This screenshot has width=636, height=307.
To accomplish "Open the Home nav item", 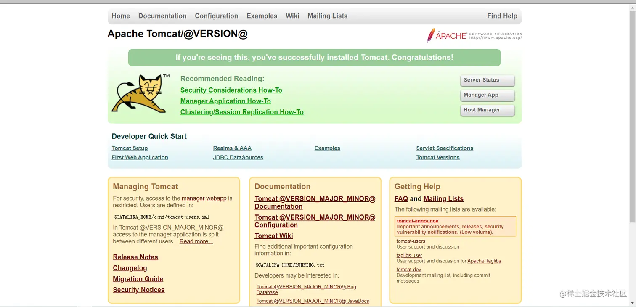I will click(121, 16).
